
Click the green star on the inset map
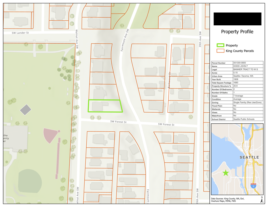tap(226, 172)
